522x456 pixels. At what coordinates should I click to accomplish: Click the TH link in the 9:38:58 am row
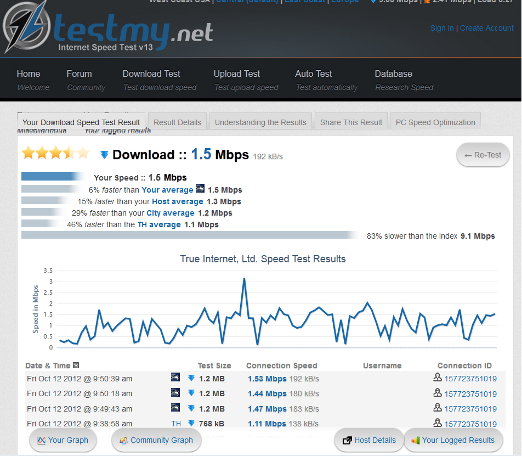point(176,424)
